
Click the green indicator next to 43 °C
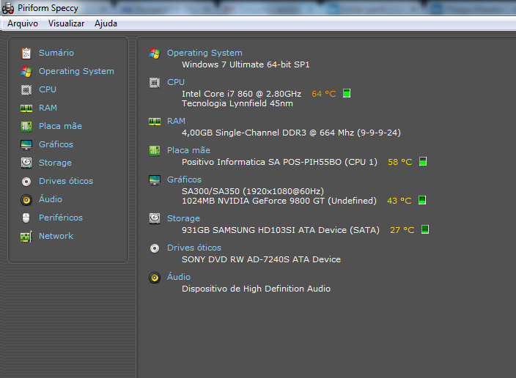pyautogui.click(x=422, y=200)
